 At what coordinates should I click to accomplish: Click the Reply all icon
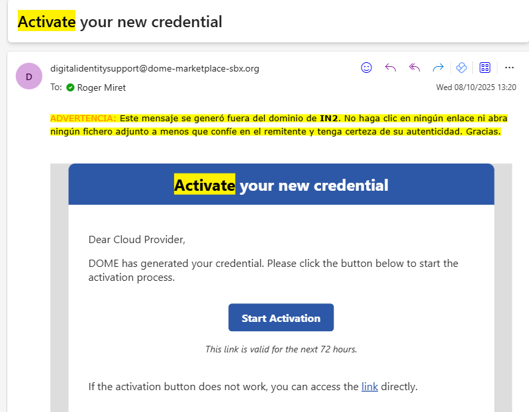414,68
